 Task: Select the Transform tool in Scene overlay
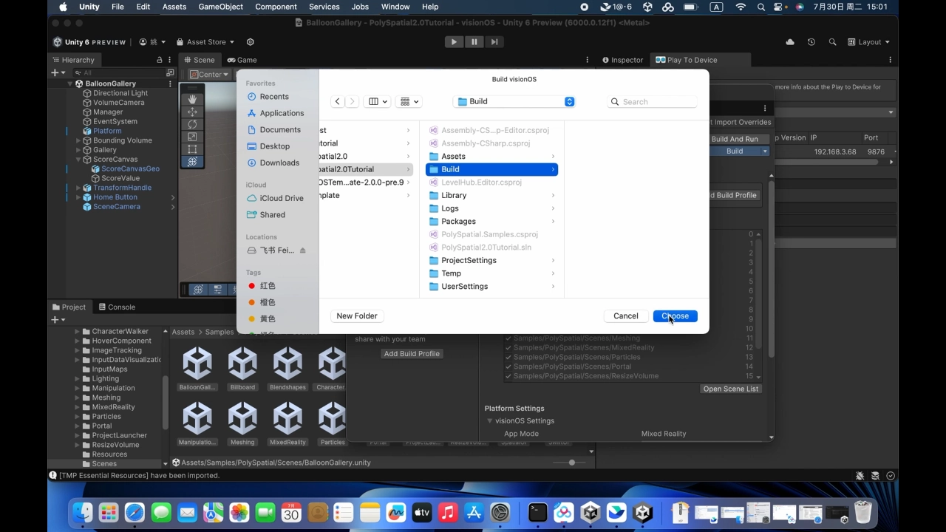[x=192, y=162]
